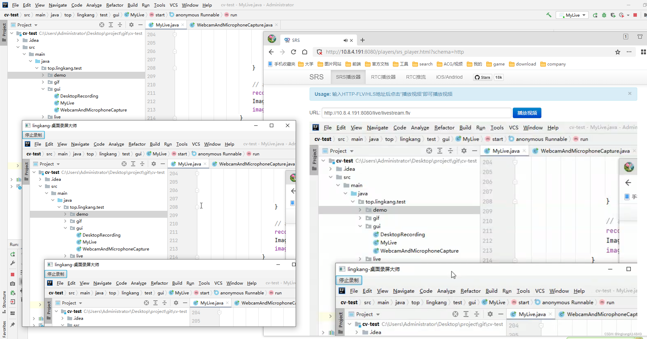Click the green Debug bug icon in top toolbar
Image resolution: width=647 pixels, height=339 pixels.
pos(604,15)
